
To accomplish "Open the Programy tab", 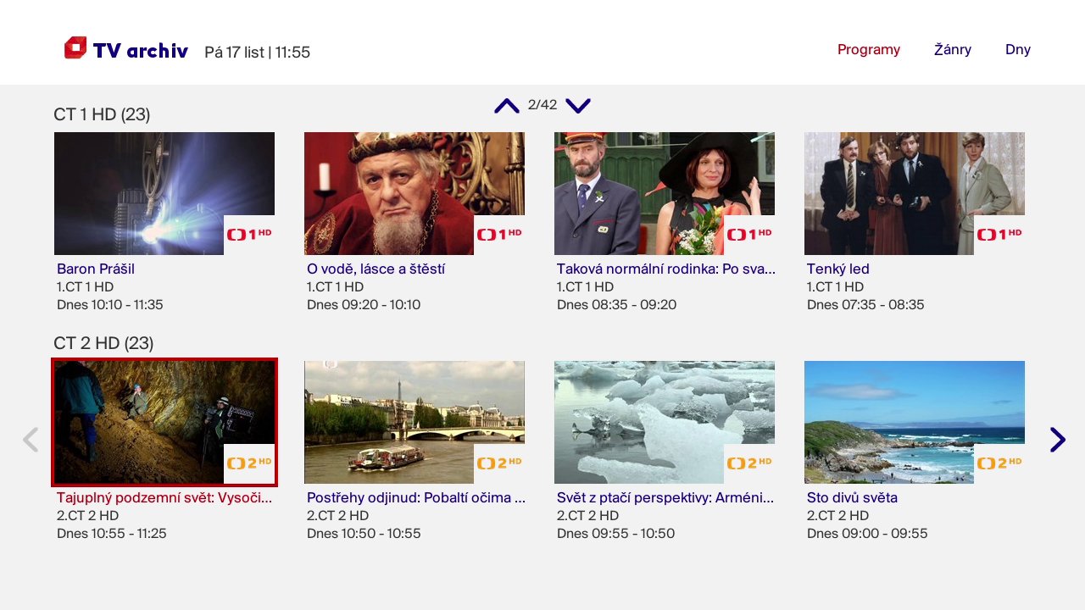I will (869, 49).
